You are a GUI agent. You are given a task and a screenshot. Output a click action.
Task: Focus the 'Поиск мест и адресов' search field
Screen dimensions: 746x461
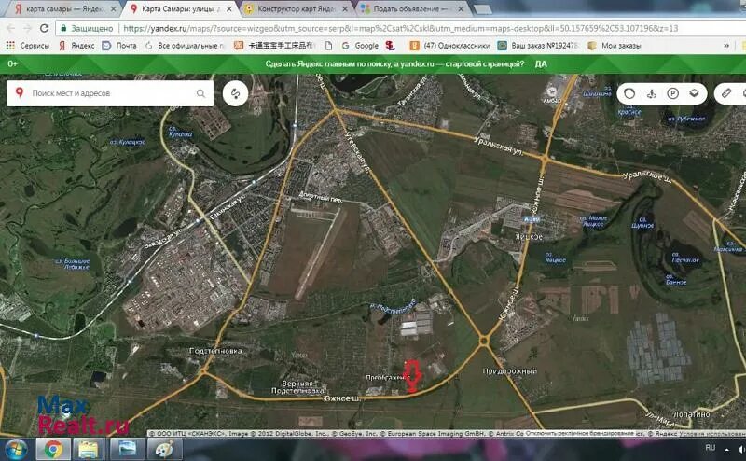click(109, 93)
